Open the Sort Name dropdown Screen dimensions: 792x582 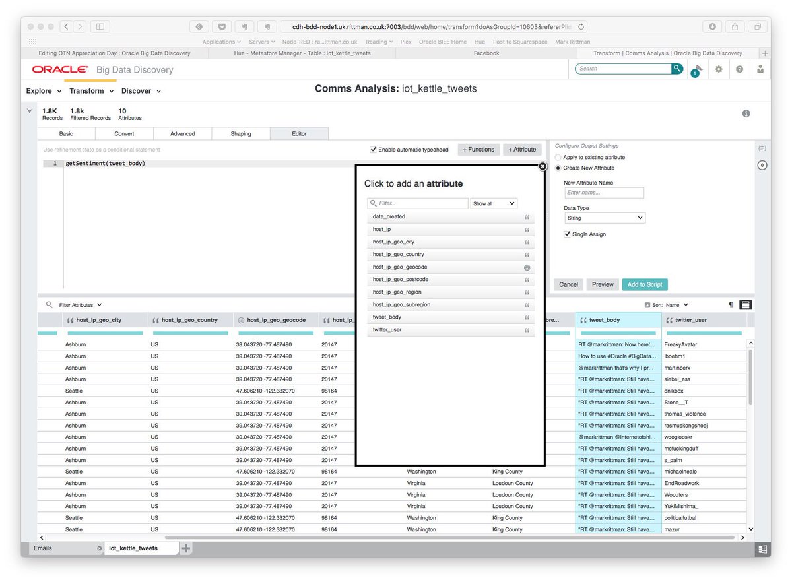[677, 305]
